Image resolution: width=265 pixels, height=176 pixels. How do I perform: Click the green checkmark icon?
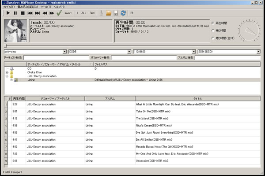pos(59,13)
